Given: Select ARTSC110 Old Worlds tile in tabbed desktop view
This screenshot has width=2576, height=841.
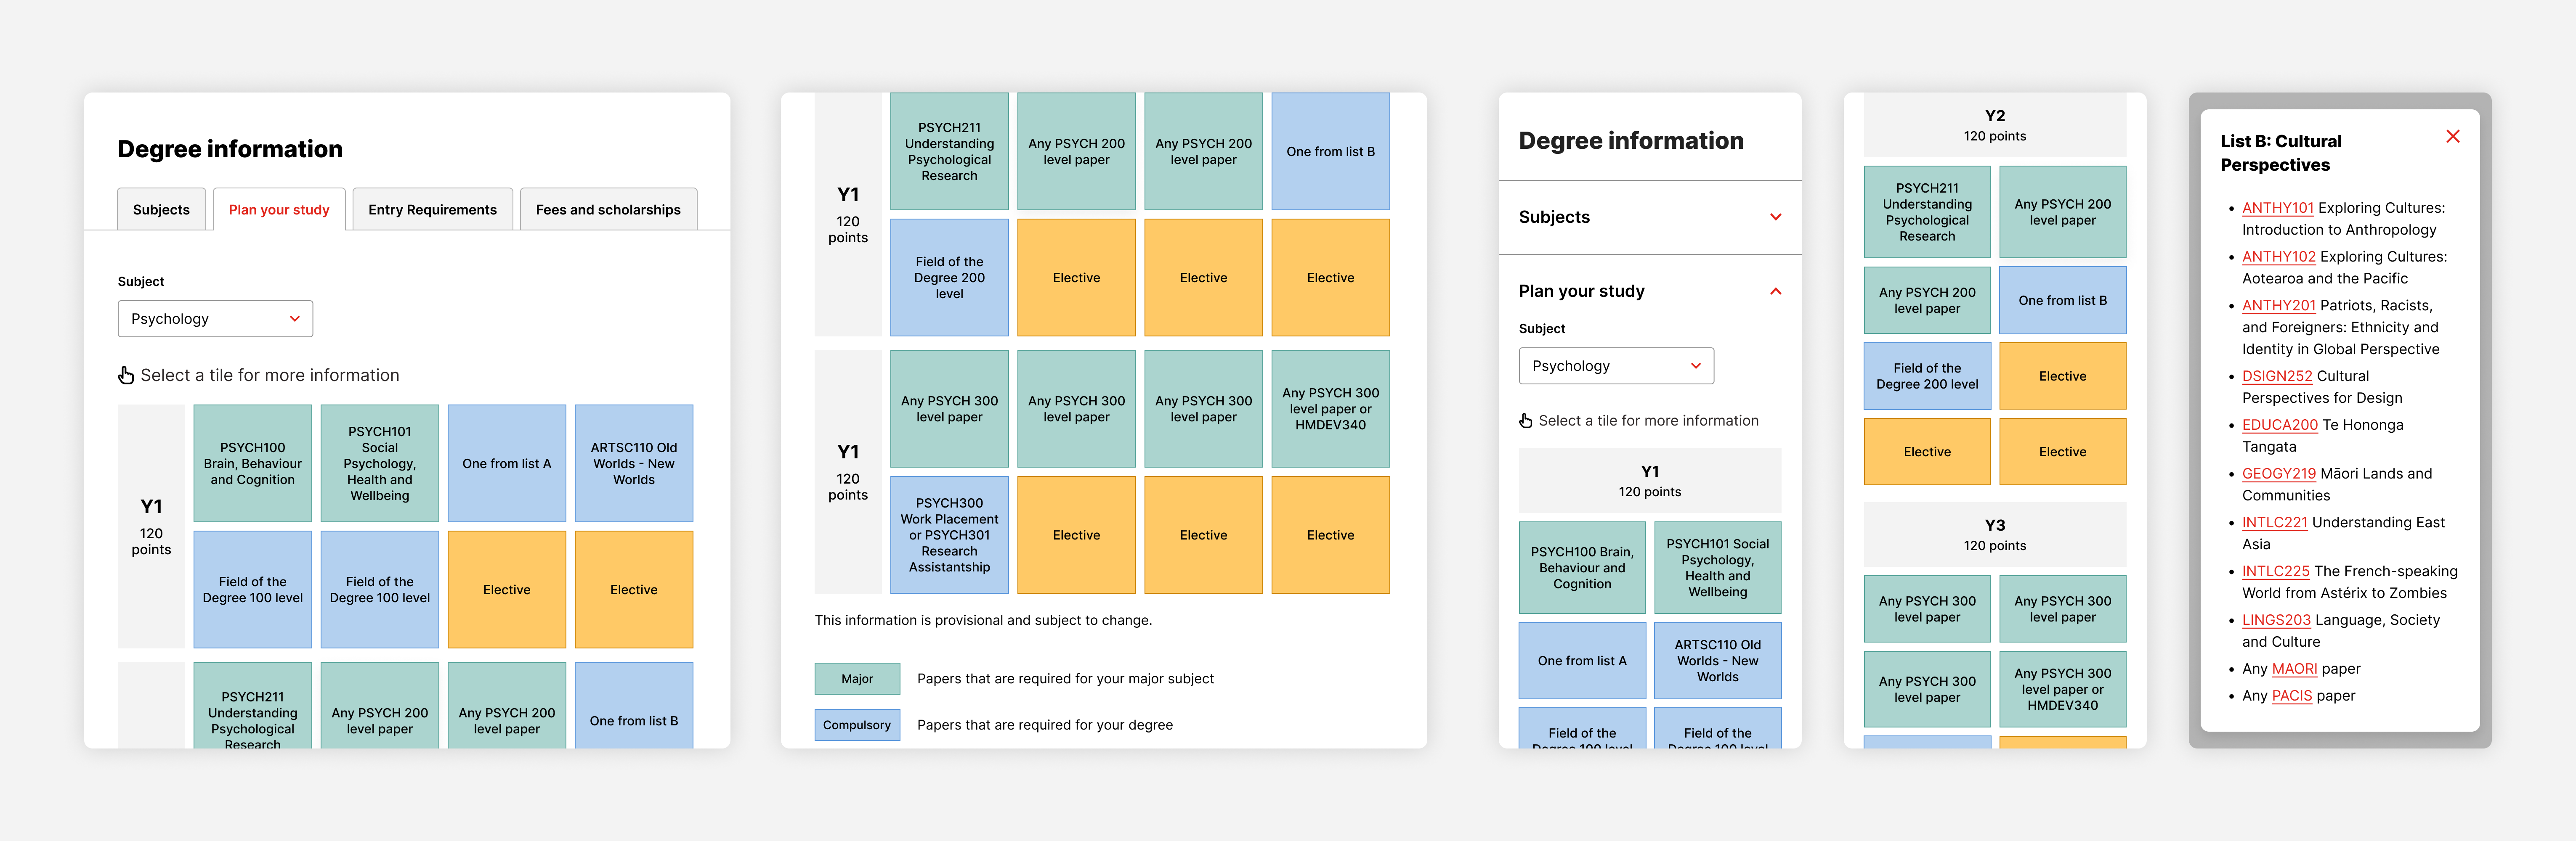Looking at the screenshot, I should pos(634,463).
